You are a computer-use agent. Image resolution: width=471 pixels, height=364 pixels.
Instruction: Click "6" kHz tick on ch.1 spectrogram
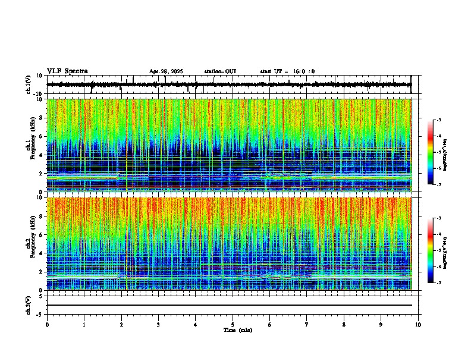click(42, 136)
